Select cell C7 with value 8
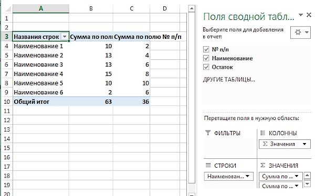This screenshot has height=196, width=315. [x=132, y=74]
